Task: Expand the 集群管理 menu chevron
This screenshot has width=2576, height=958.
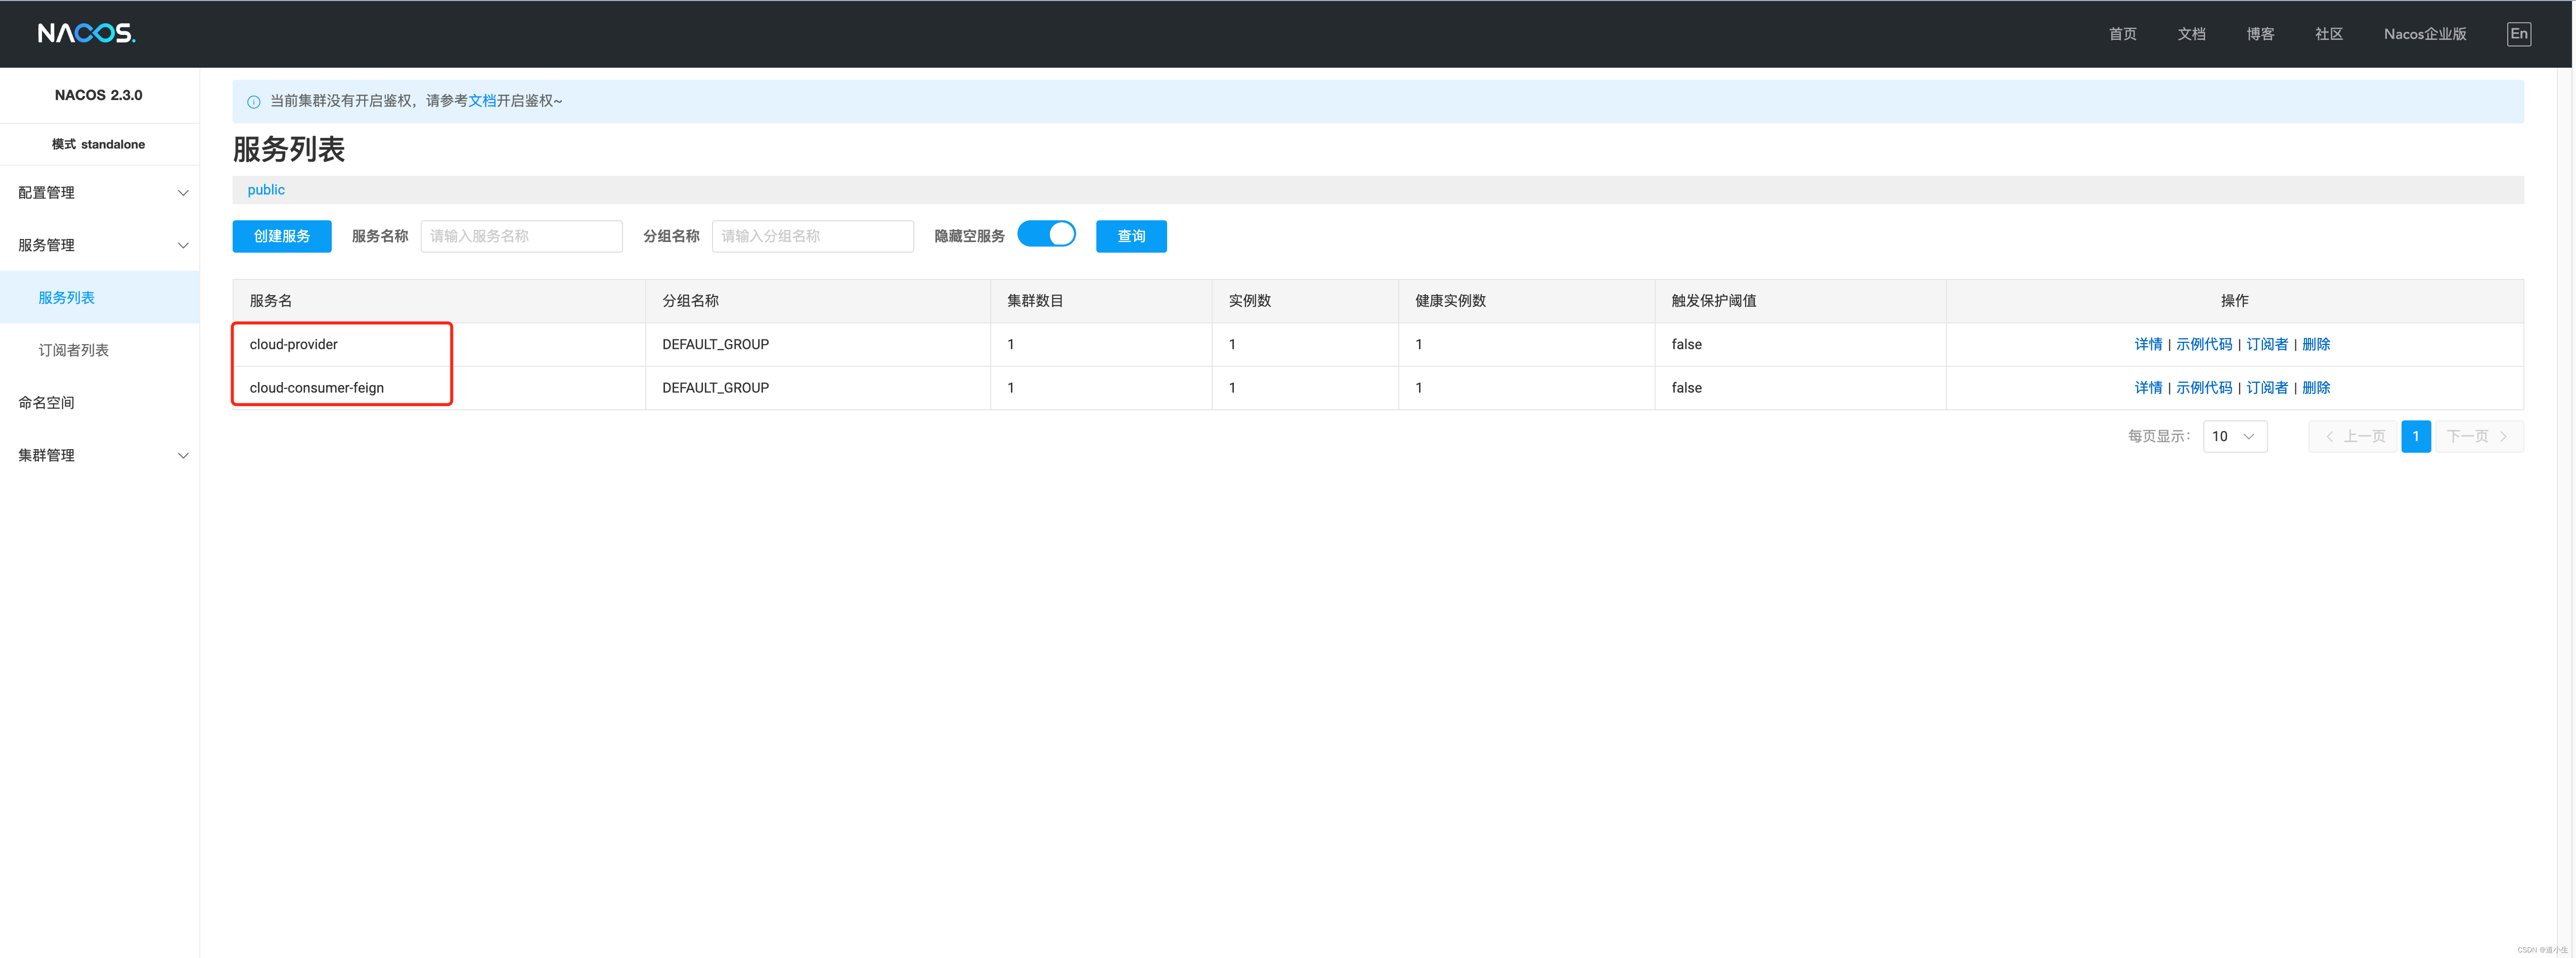Action: click(x=183, y=456)
